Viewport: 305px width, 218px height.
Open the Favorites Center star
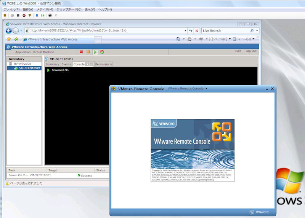pos(9,39)
